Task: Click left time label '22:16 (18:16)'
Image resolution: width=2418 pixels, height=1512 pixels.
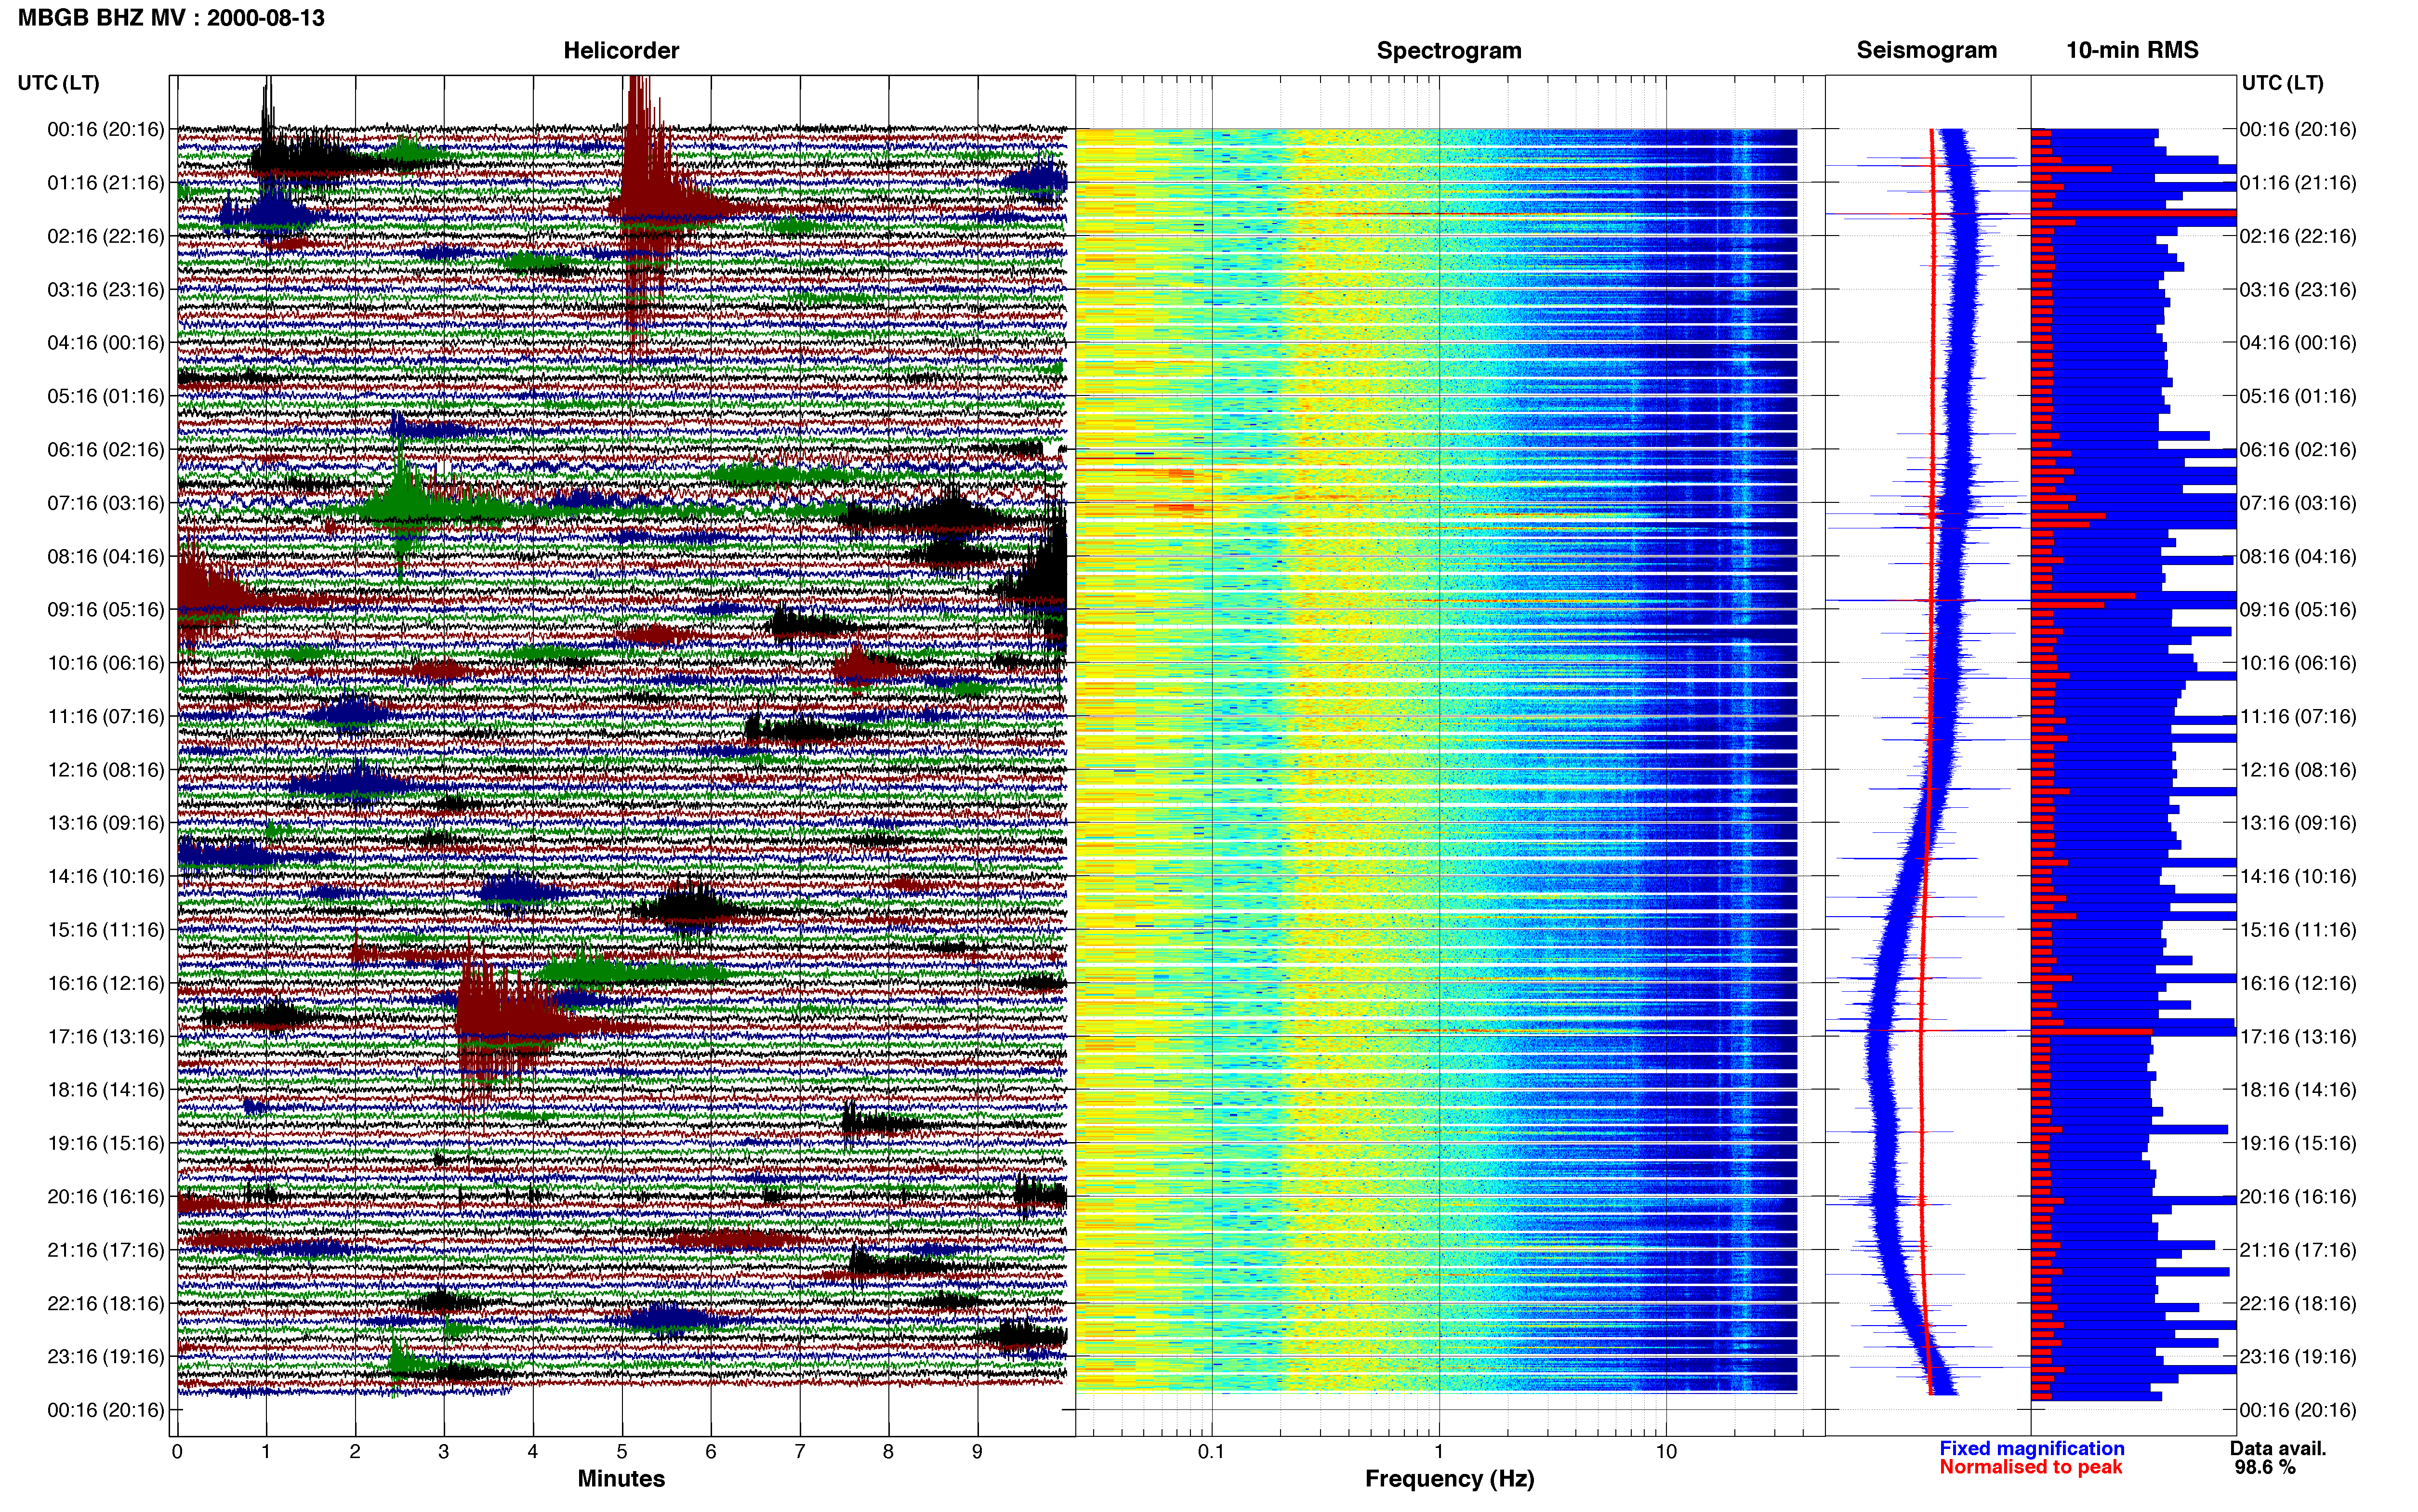Action: tap(106, 1303)
